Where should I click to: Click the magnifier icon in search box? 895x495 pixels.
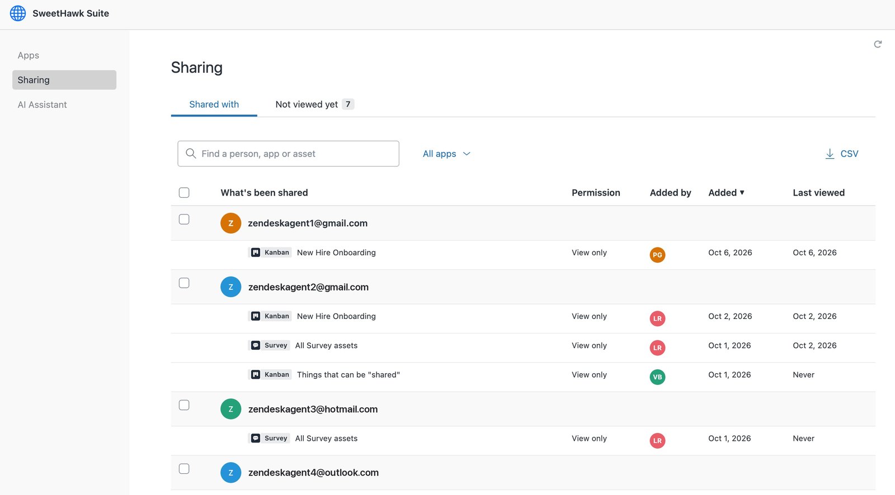[x=191, y=154]
